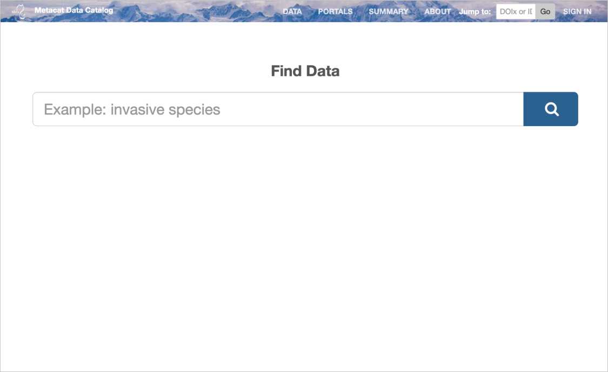Click the word 'Catalog' in the site title
Image resolution: width=608 pixels, height=372 pixels.
click(x=99, y=10)
